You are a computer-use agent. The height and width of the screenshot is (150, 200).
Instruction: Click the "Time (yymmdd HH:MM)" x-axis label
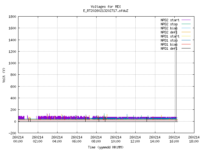click(106, 147)
